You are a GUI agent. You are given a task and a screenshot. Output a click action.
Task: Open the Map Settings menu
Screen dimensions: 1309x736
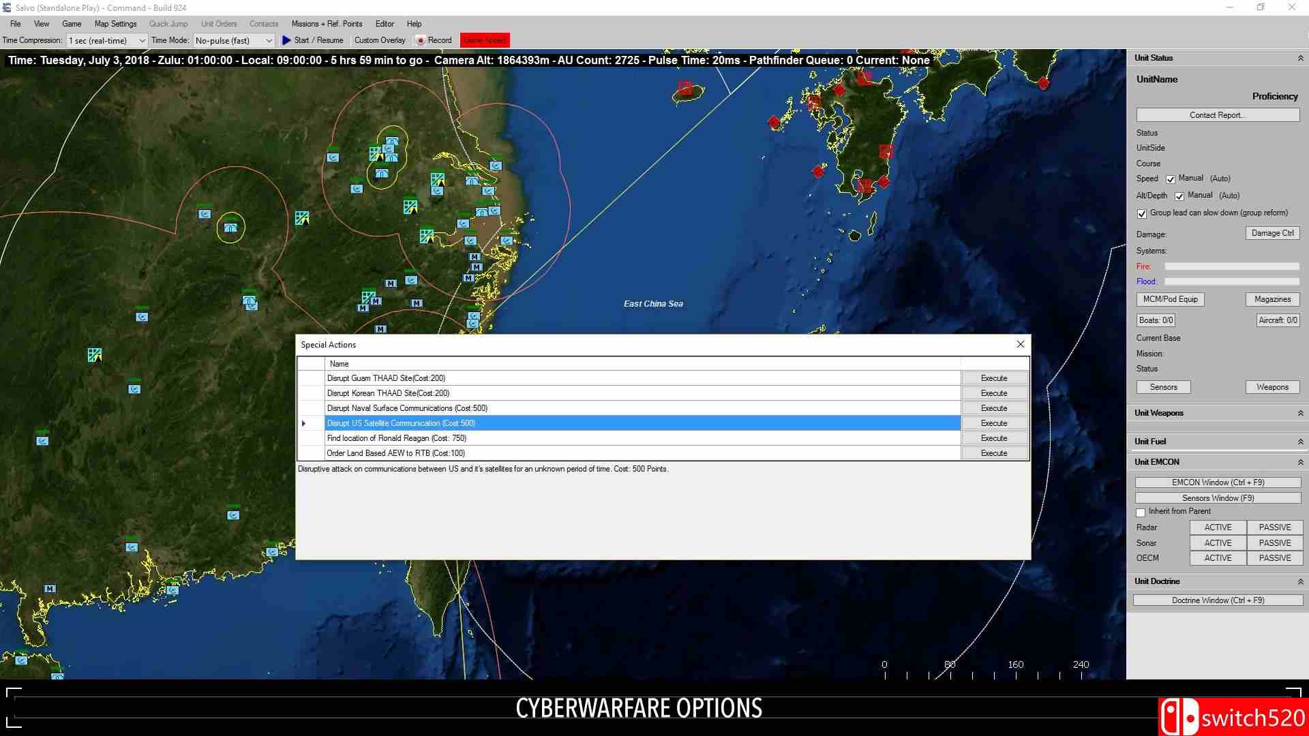pos(115,24)
